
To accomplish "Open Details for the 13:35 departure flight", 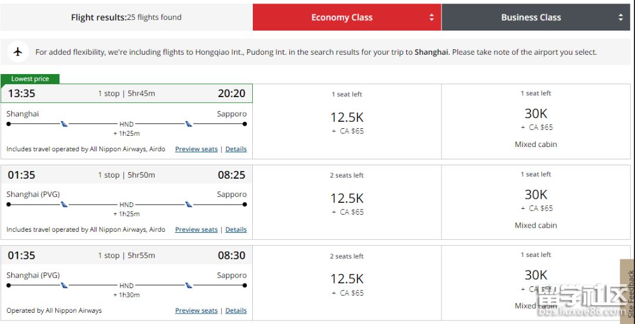I will tap(236, 149).
